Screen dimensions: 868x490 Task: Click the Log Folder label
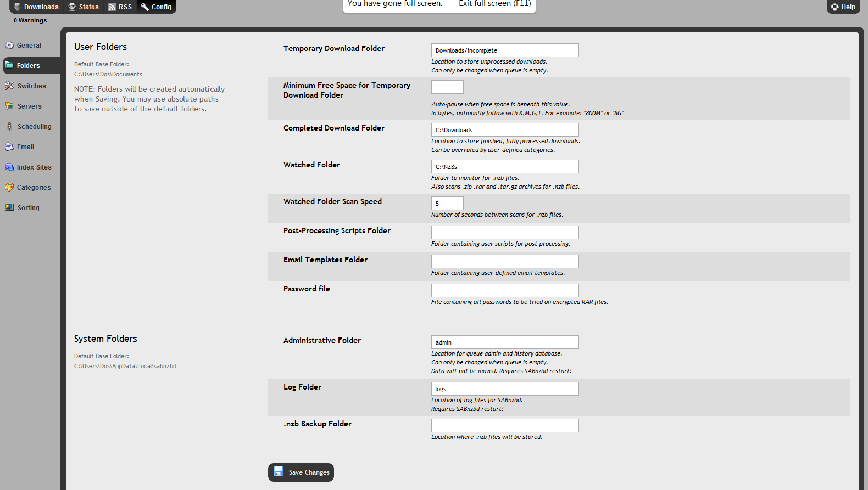pyautogui.click(x=302, y=387)
